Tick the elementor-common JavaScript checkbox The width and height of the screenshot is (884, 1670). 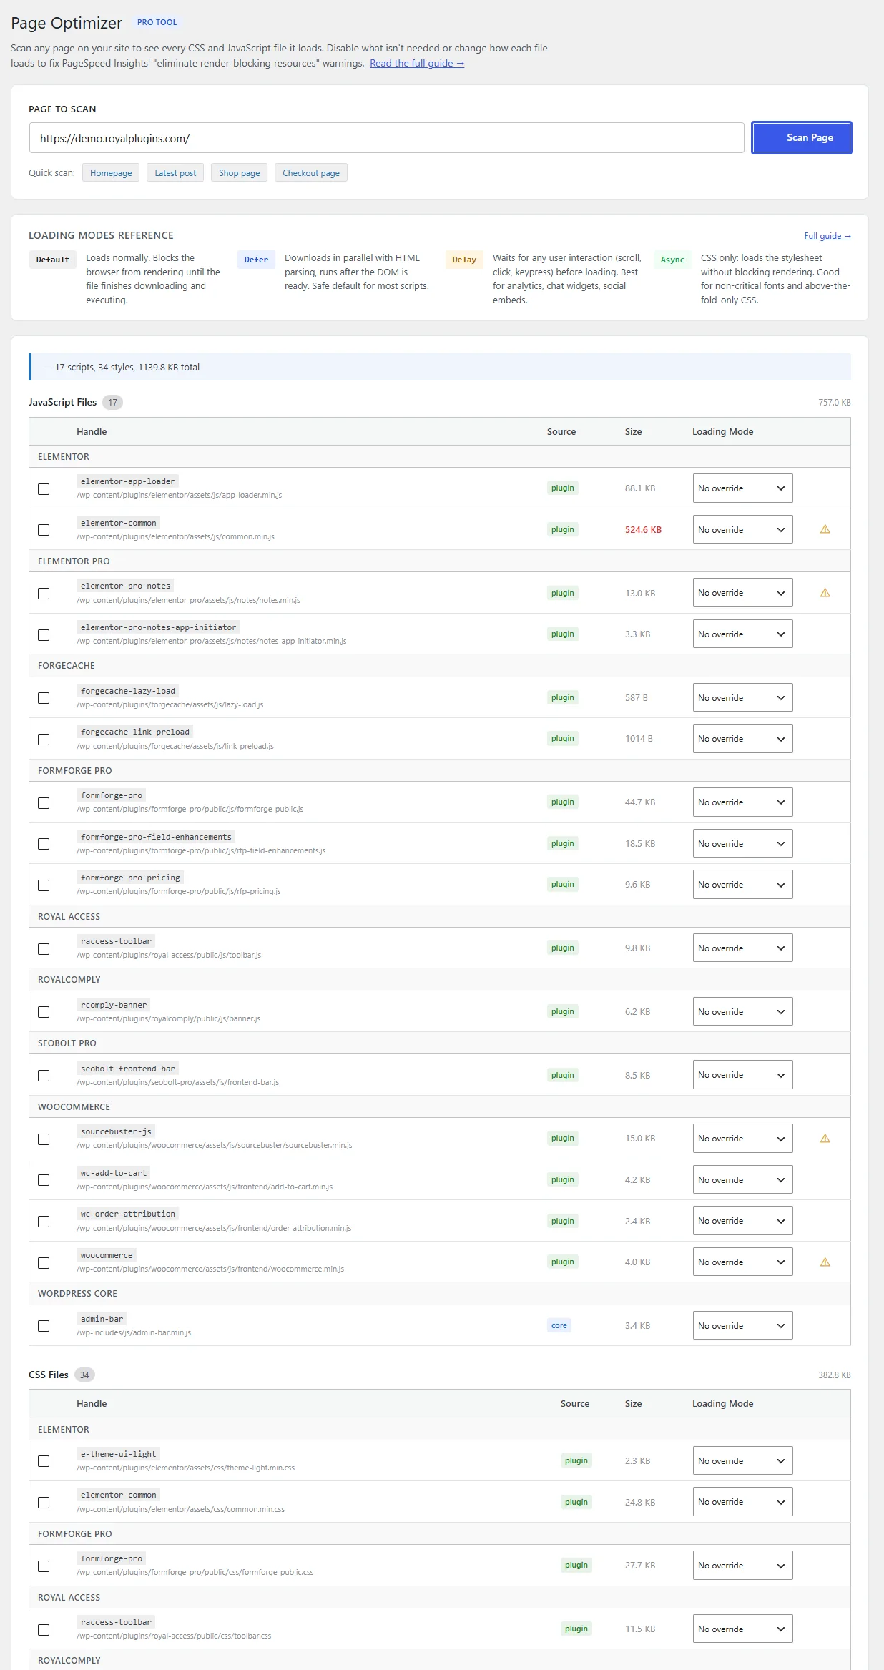click(x=44, y=530)
